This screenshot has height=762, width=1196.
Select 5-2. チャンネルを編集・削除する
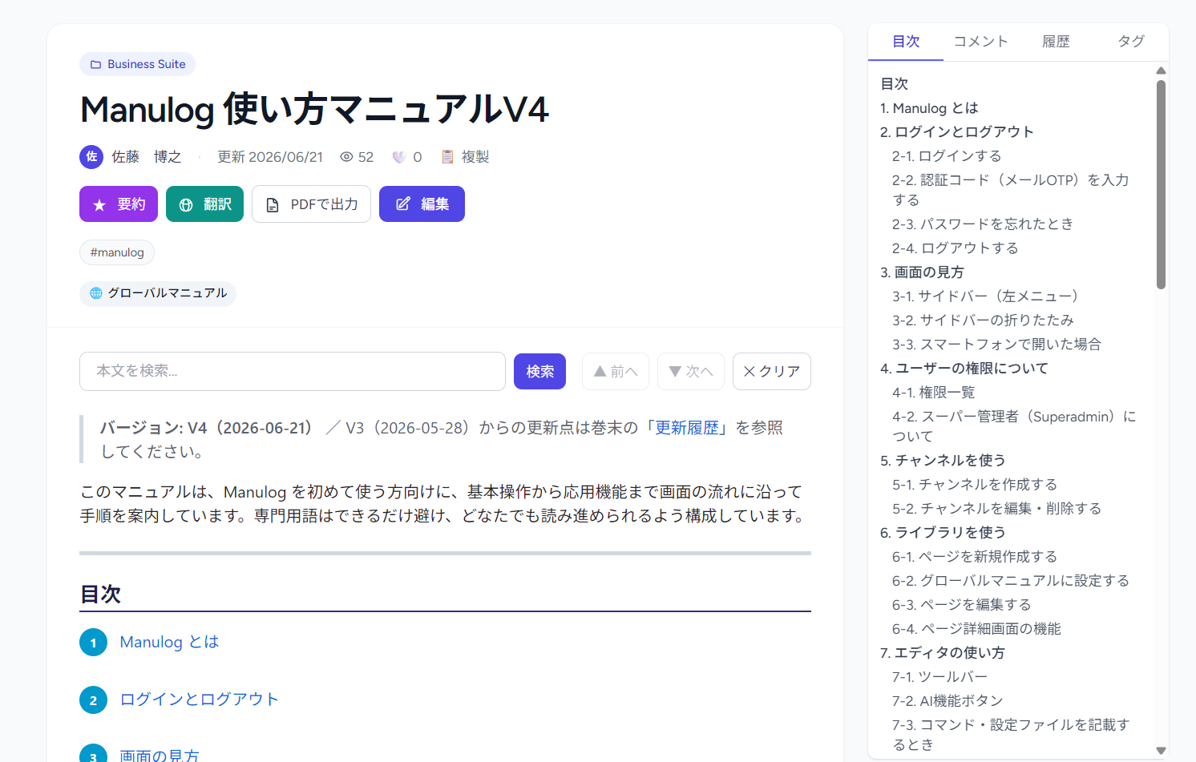[x=996, y=509]
